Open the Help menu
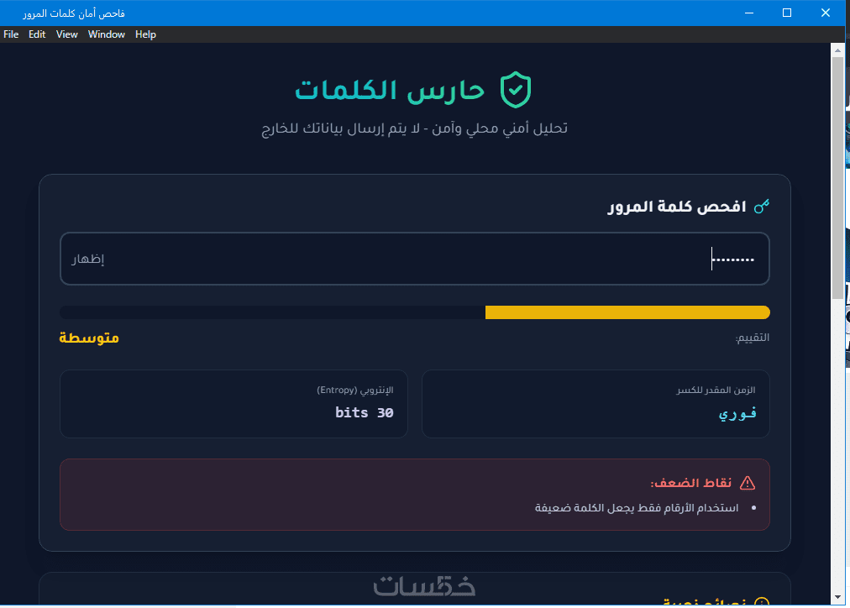Image resolution: width=850 pixels, height=608 pixels. coord(145,34)
